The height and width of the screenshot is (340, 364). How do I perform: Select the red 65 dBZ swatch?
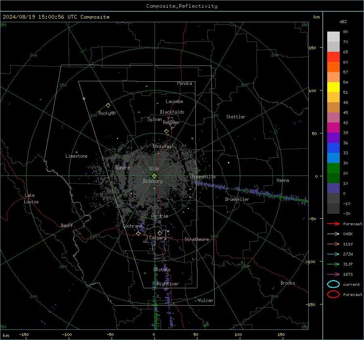[333, 57]
